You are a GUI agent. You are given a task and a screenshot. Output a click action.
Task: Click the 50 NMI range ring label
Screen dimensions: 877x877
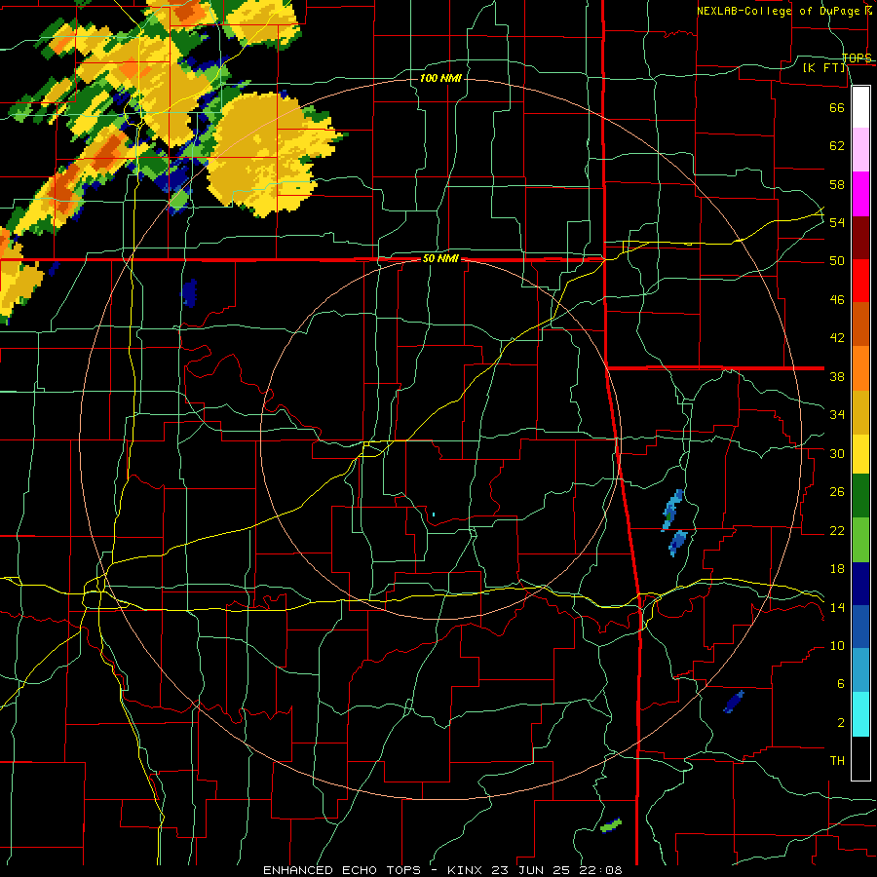point(440,258)
